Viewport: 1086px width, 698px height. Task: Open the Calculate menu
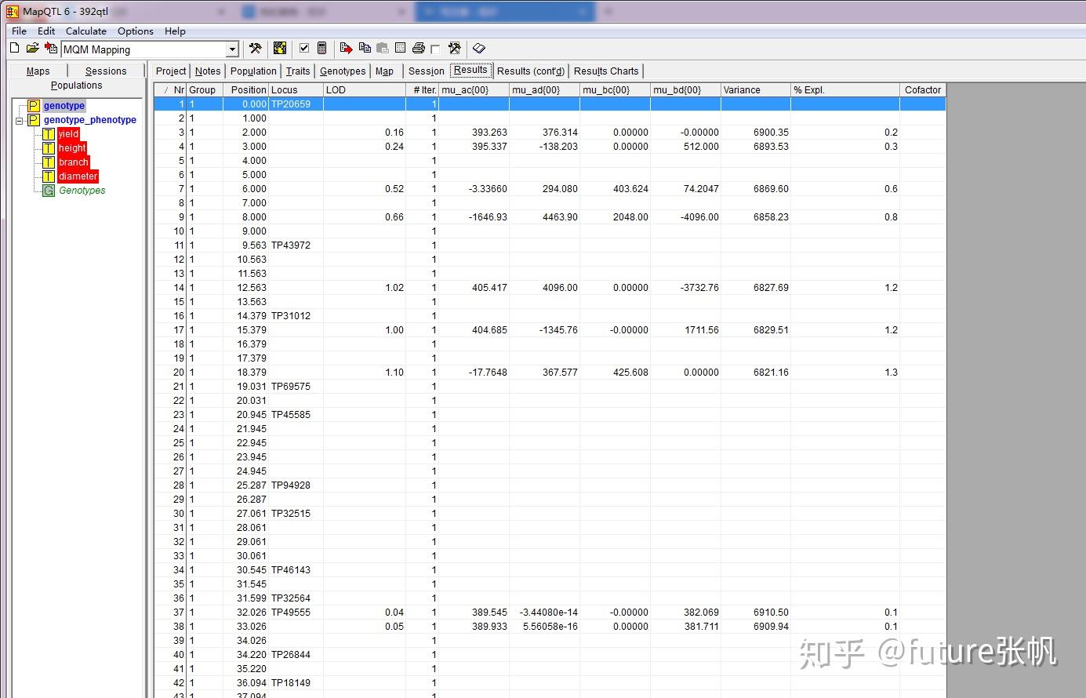click(x=85, y=31)
